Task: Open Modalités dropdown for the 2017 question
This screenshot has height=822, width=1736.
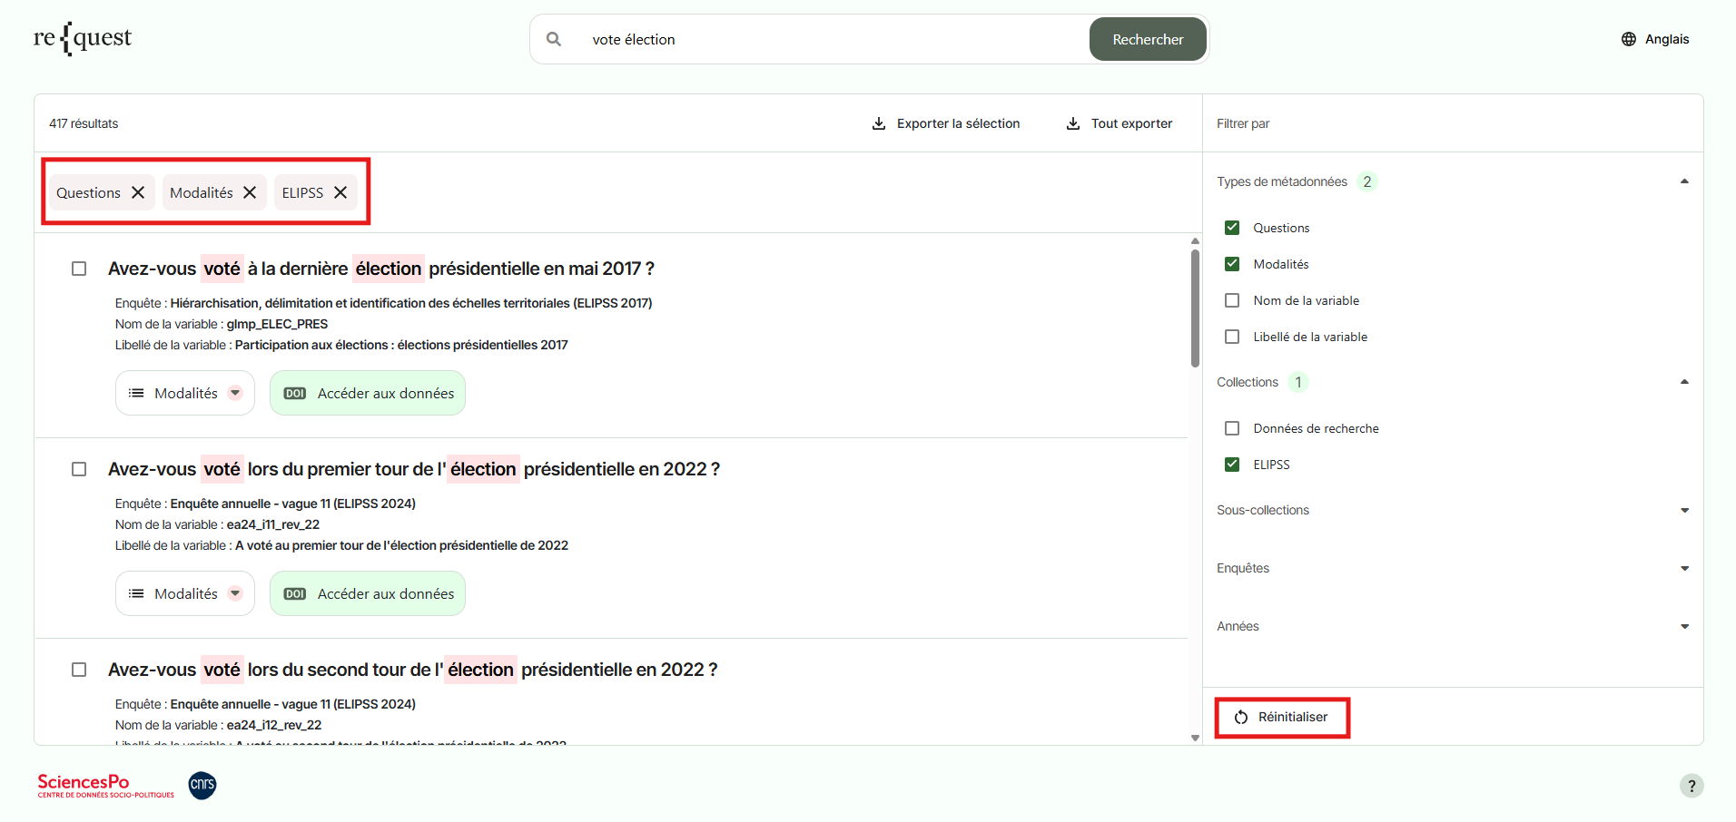Action: 185,393
